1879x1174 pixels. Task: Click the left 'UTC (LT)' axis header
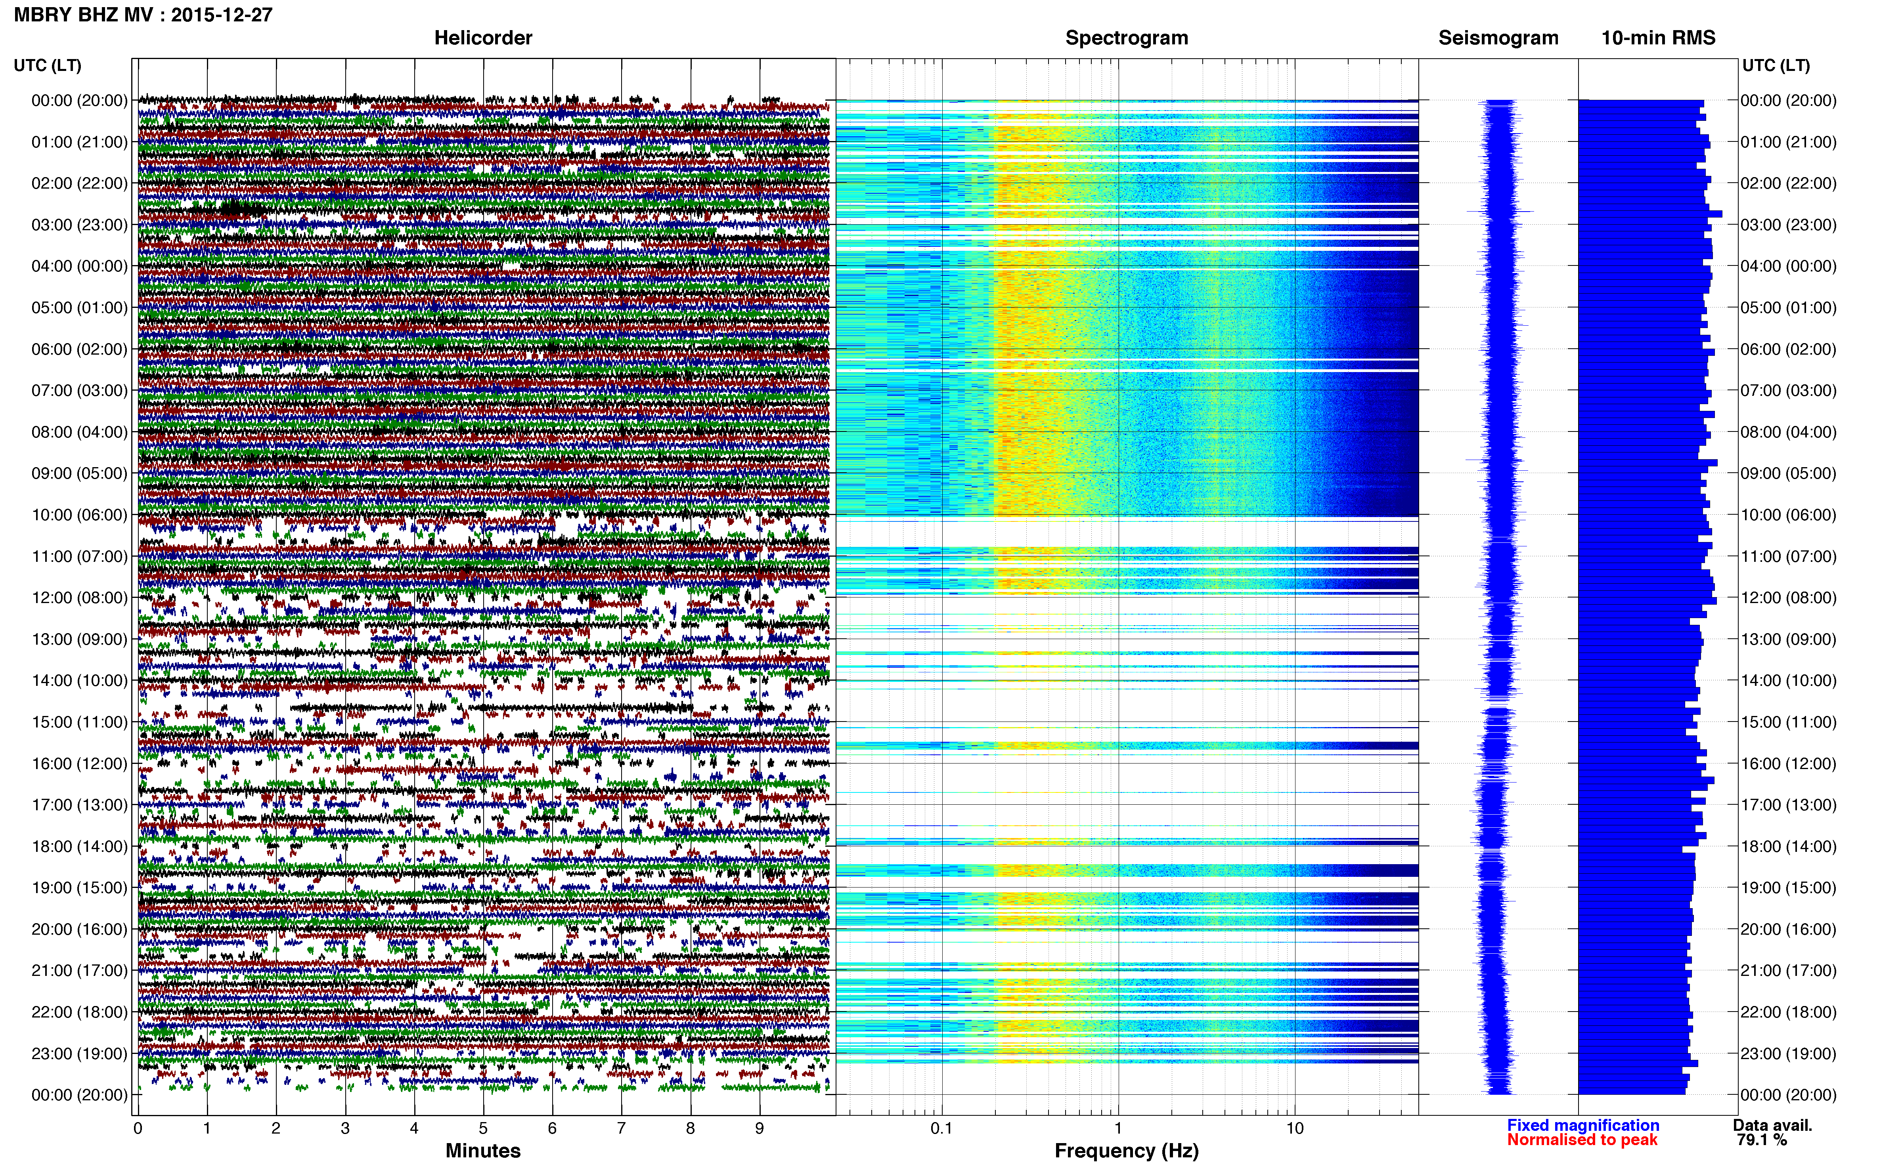click(48, 66)
